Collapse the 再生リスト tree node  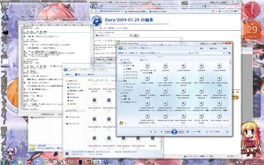pyautogui.click(x=120, y=62)
